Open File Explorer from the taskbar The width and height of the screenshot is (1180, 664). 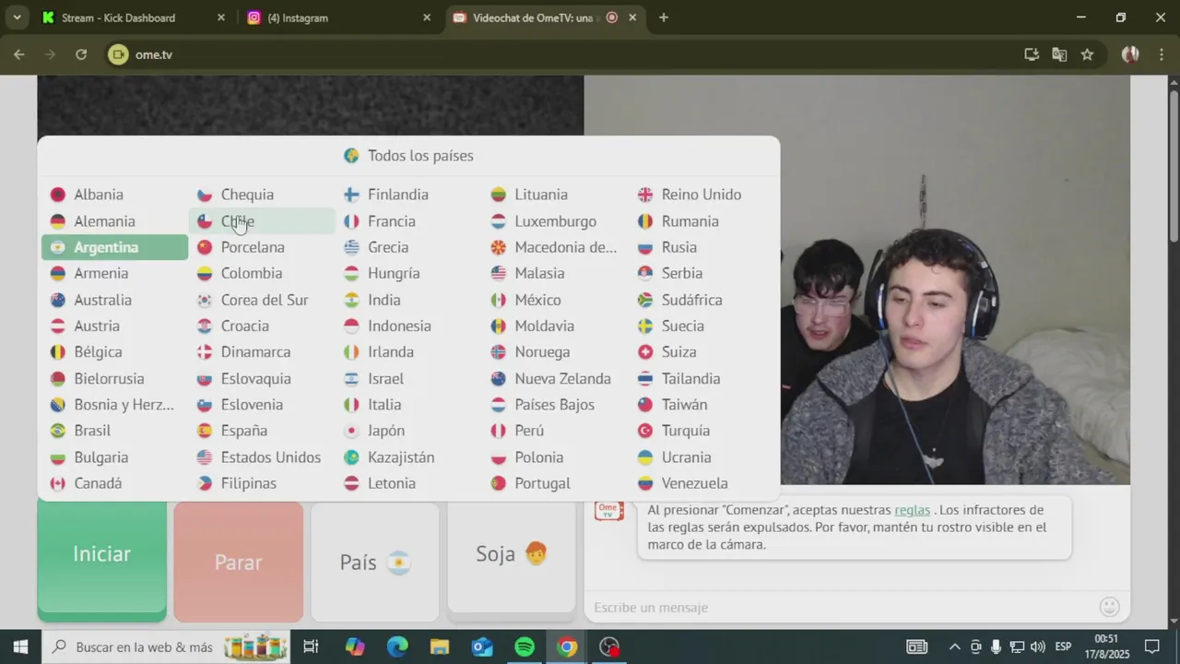440,646
